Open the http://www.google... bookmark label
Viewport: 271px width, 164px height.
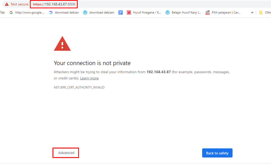(30, 12)
